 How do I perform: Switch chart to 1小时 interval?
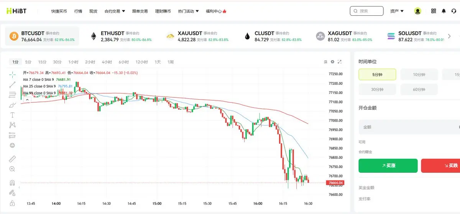74,62
